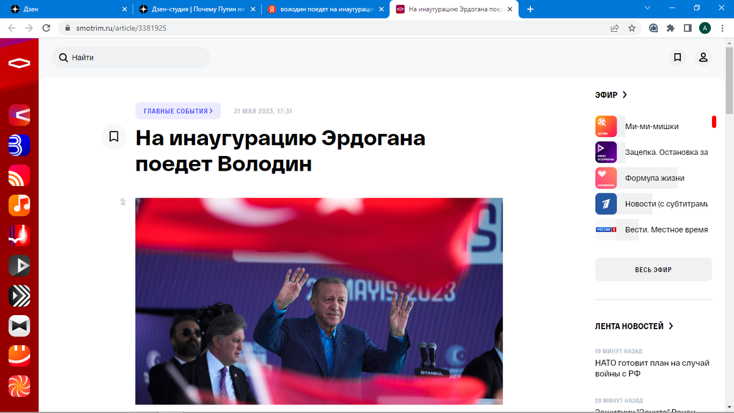Expand the Лента новостей section
734x413 pixels.
(634, 326)
